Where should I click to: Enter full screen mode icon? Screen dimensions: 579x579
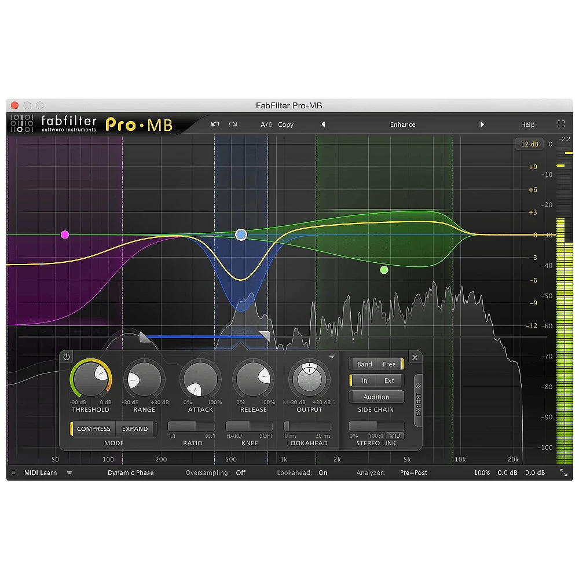click(x=560, y=124)
